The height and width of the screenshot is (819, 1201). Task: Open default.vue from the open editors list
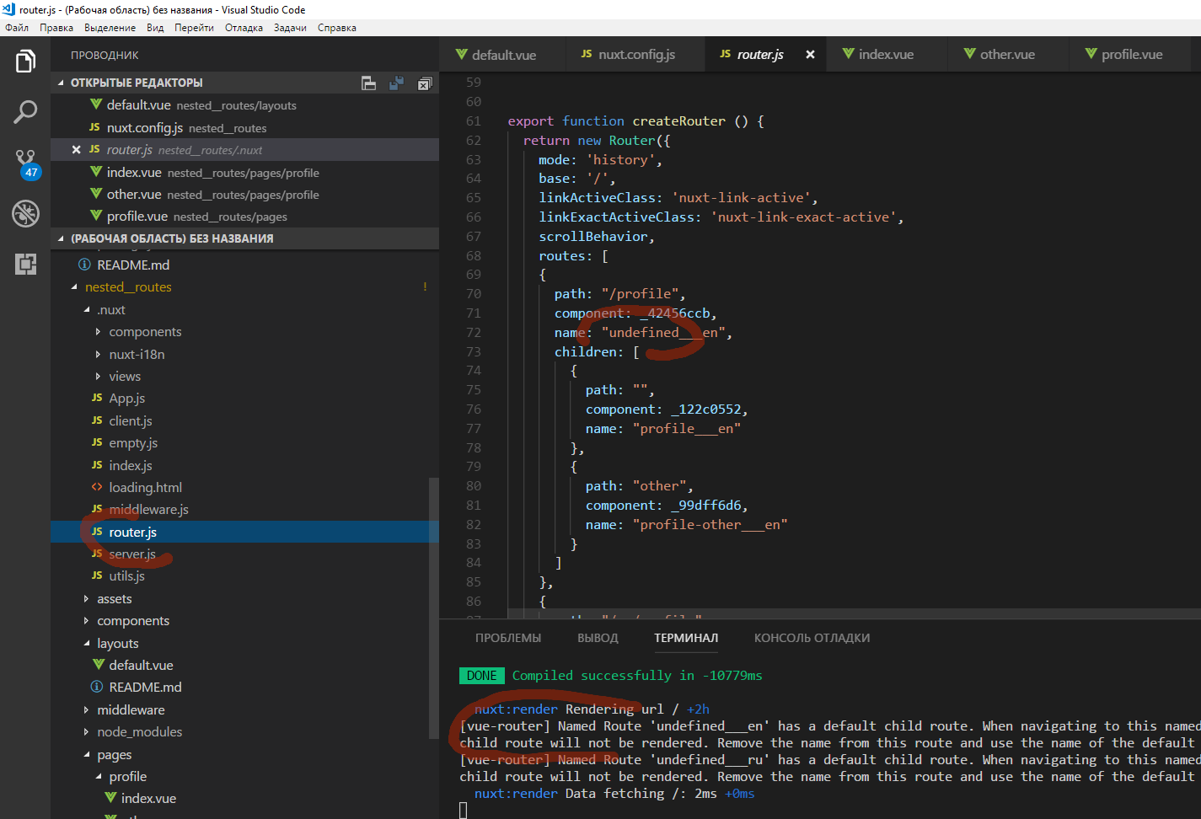244,105
